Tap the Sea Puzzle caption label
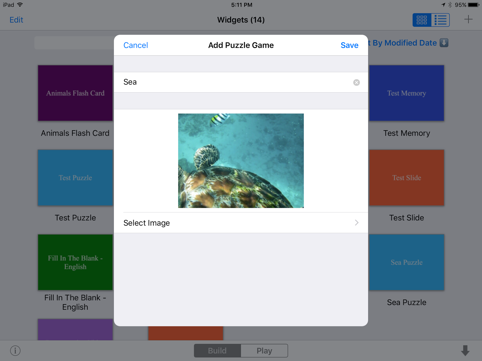Screen dimensions: 482x361 point(407,302)
